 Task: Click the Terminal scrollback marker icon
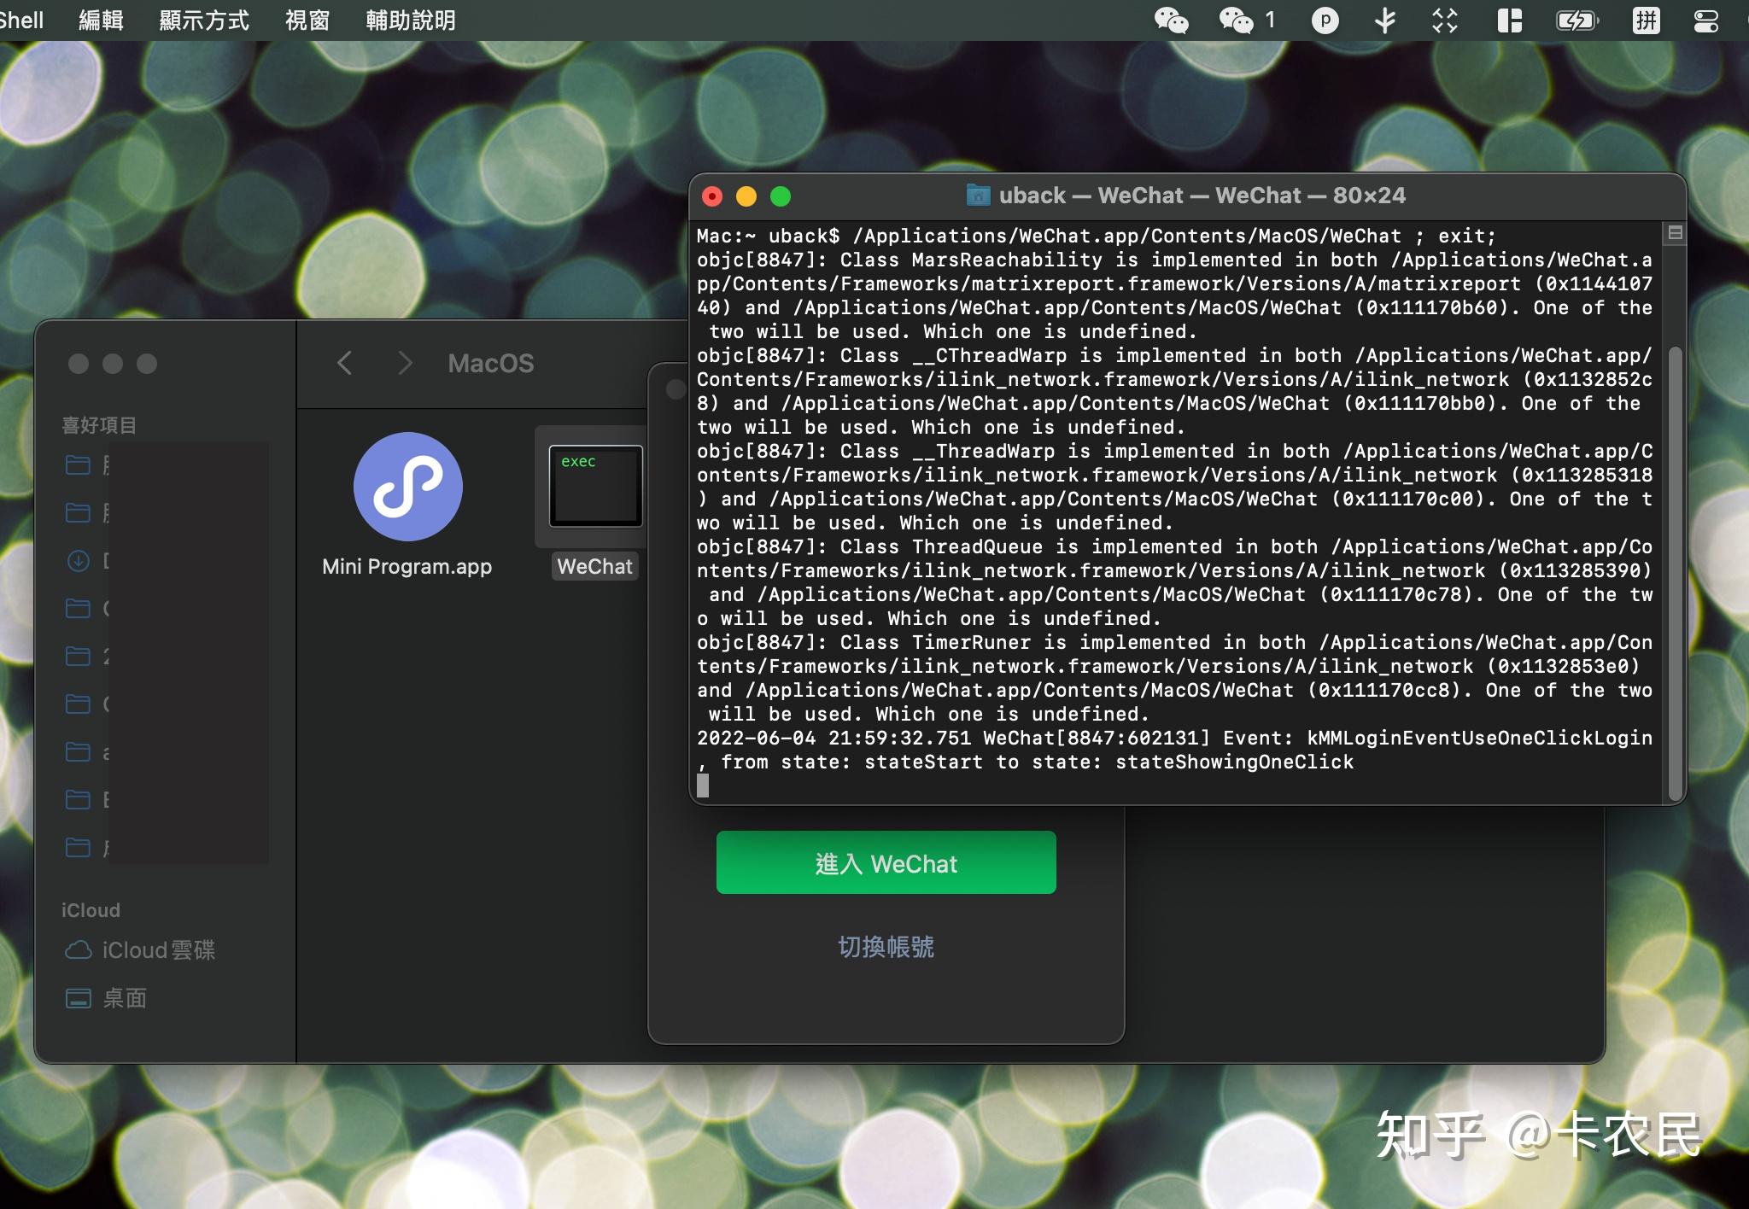point(1675,232)
